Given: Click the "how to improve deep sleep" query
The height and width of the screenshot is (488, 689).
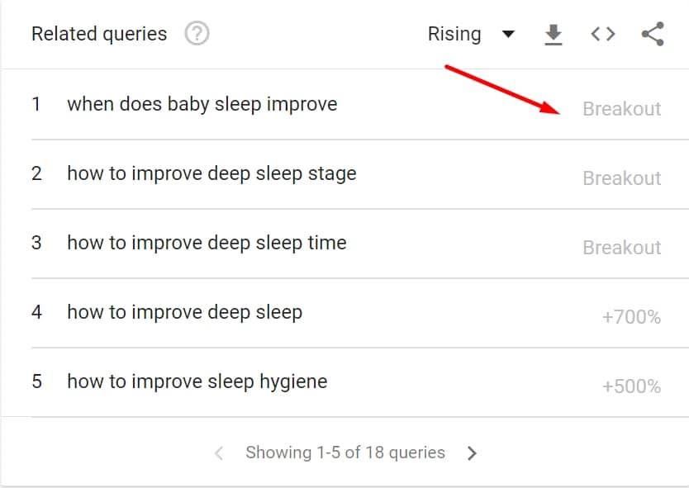Looking at the screenshot, I should pos(184,313).
